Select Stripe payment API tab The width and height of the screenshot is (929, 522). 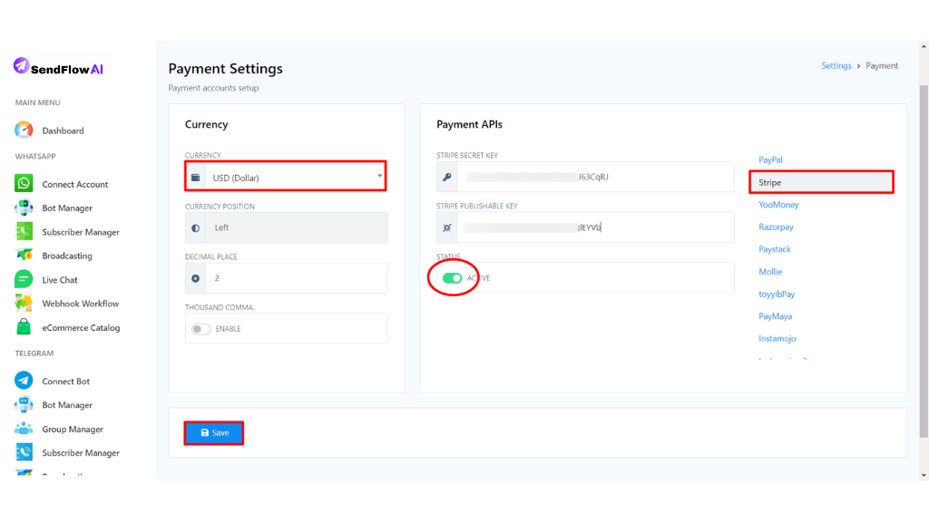tap(821, 182)
